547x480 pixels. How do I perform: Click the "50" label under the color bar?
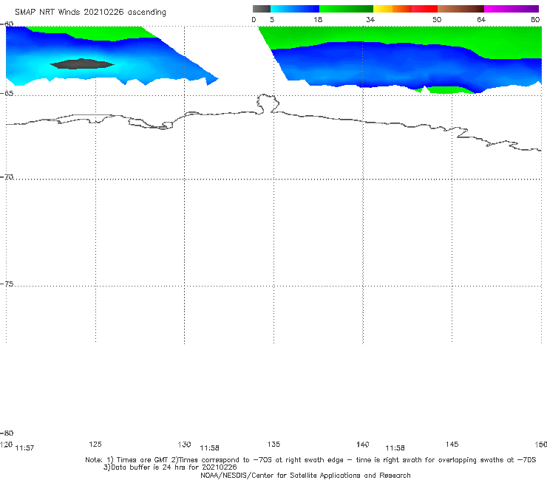pos(437,20)
